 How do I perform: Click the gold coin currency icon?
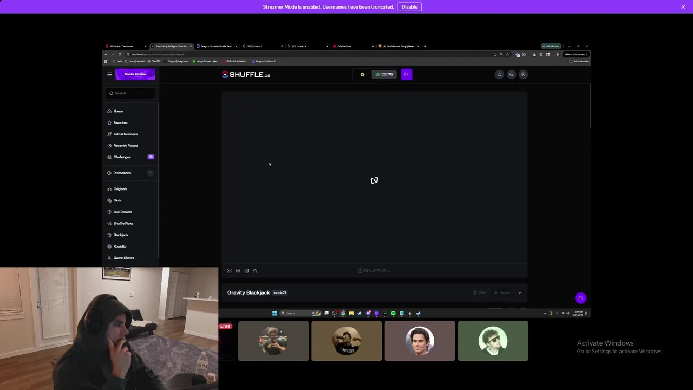[x=362, y=74]
